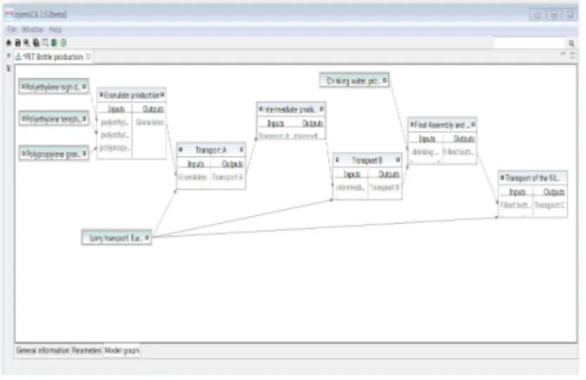
Task: Switch to the Parameters tab
Action: coord(86,351)
